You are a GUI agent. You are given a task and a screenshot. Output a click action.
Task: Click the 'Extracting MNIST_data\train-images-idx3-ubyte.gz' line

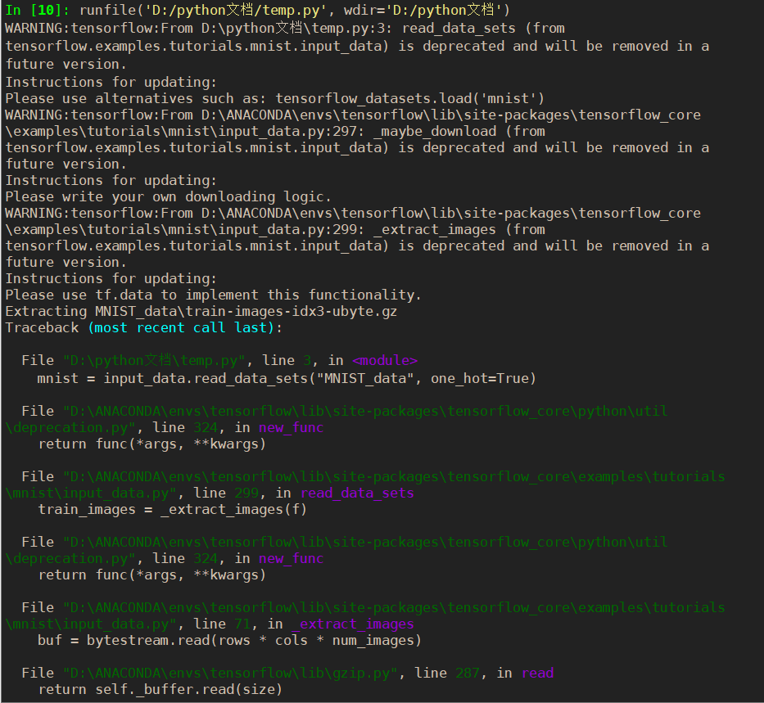[x=201, y=312]
